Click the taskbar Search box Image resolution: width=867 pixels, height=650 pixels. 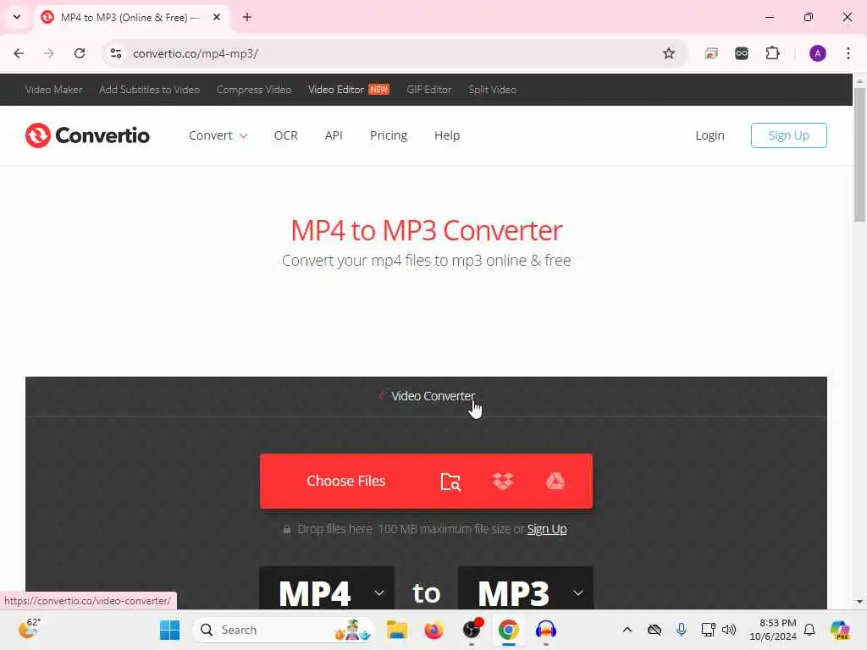point(284,630)
